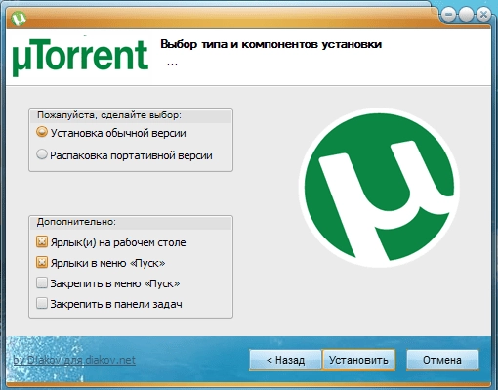The height and width of the screenshot is (390, 498).
Task: Click the µTorrent wordmark in the header
Action: tap(80, 58)
